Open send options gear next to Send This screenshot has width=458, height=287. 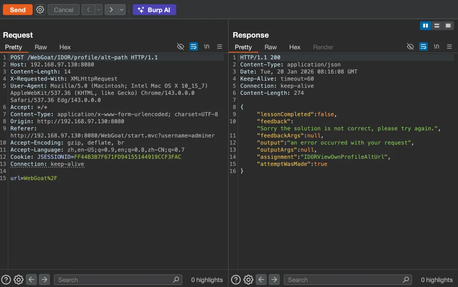[x=40, y=10]
